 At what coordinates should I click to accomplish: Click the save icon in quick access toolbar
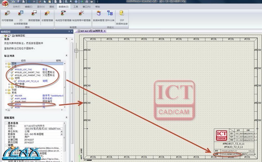[x=19, y=2]
